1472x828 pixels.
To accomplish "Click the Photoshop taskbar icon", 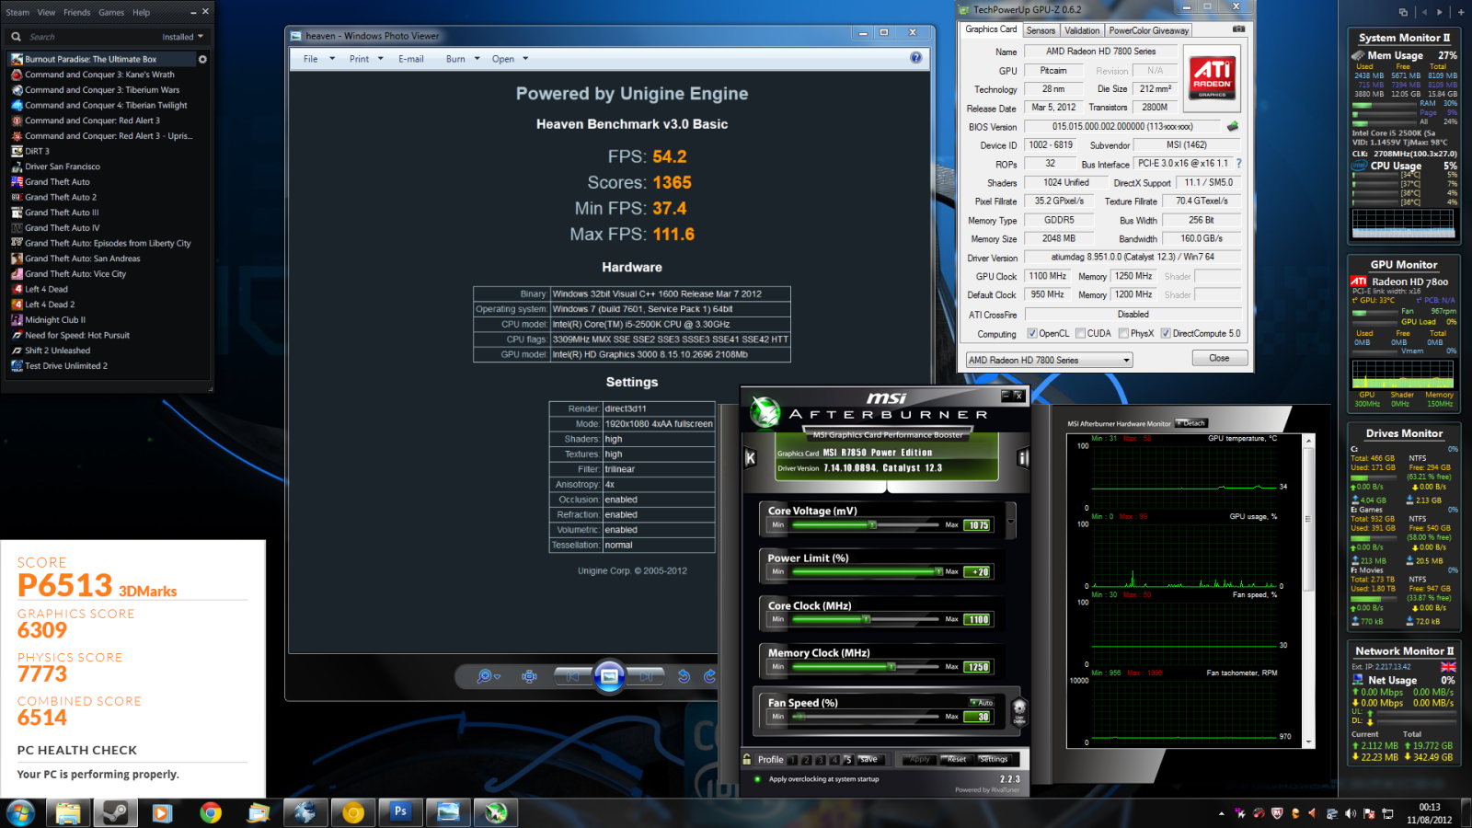I will point(400,812).
